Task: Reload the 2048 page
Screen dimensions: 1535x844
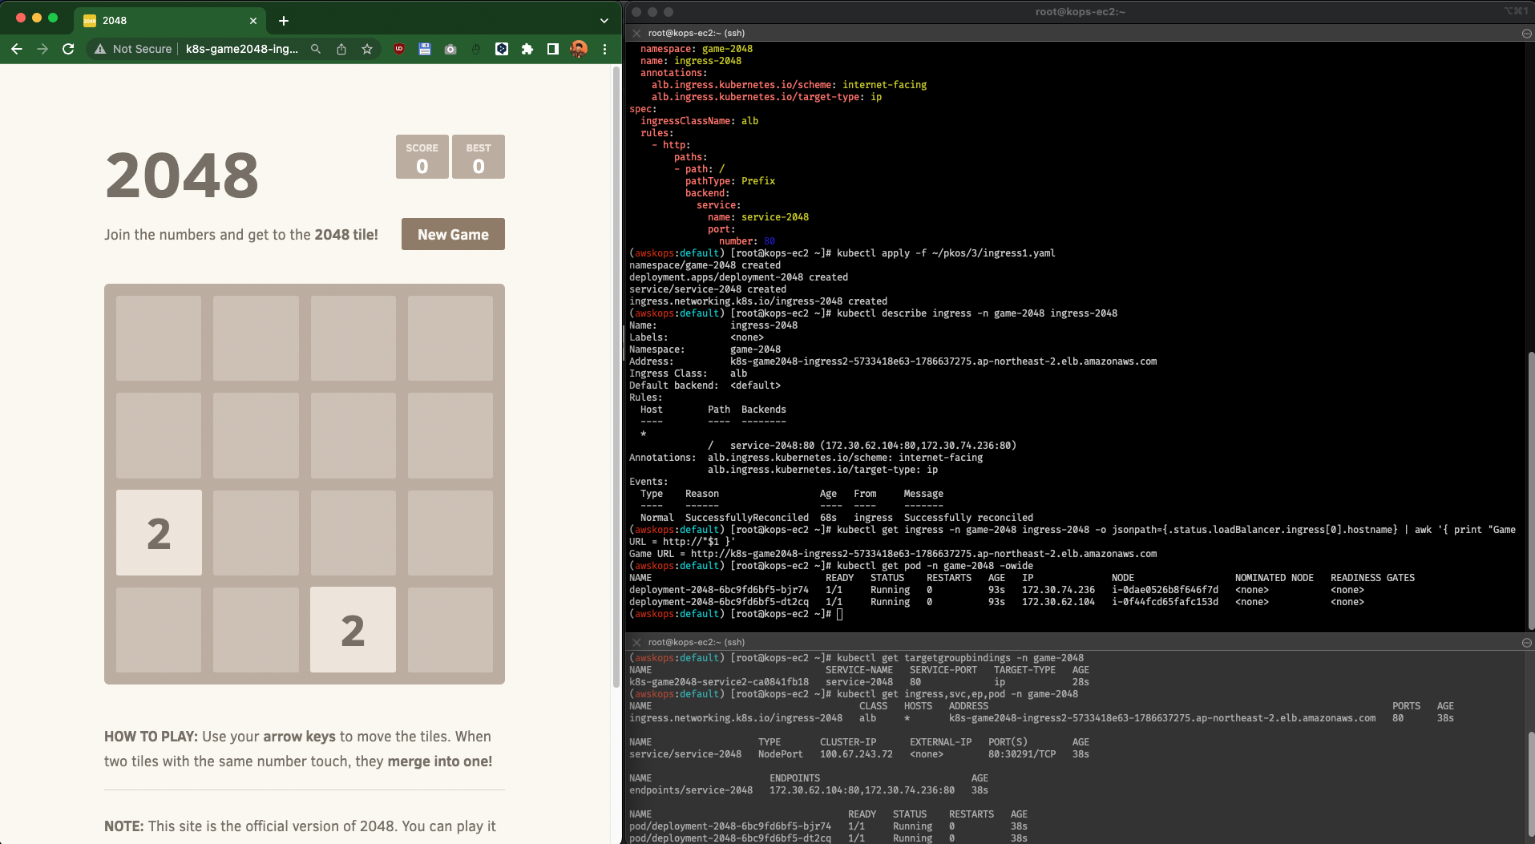Action: 68,49
